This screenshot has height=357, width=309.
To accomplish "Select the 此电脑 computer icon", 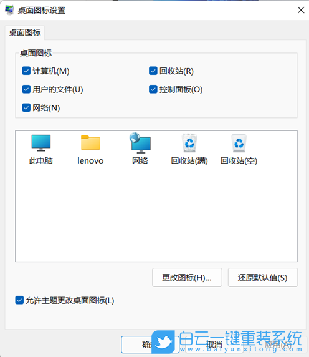I will coord(41,143).
